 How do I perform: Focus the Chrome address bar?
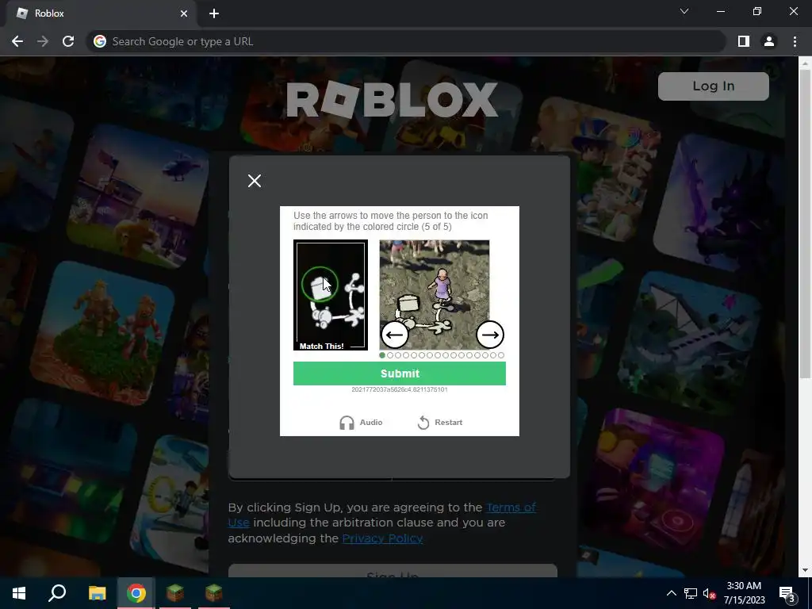406,41
